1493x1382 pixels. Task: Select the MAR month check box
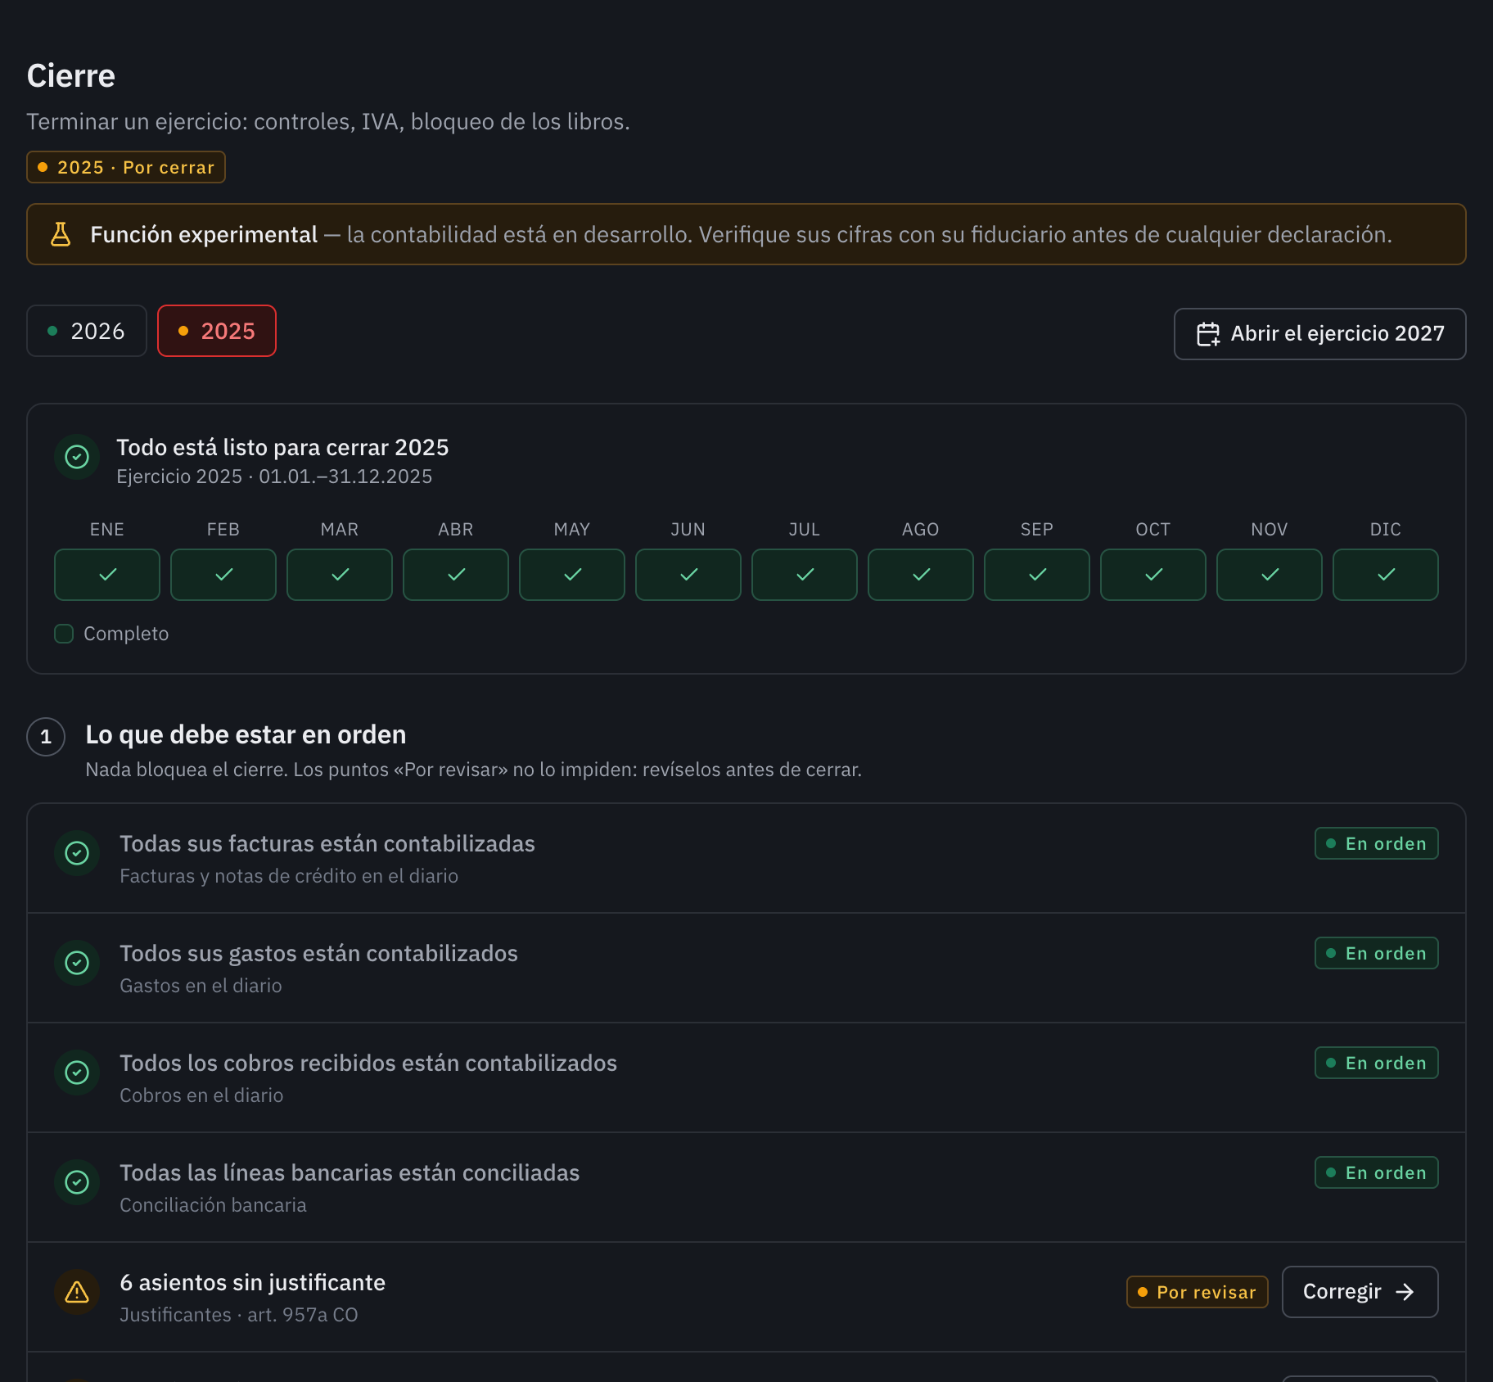click(340, 575)
